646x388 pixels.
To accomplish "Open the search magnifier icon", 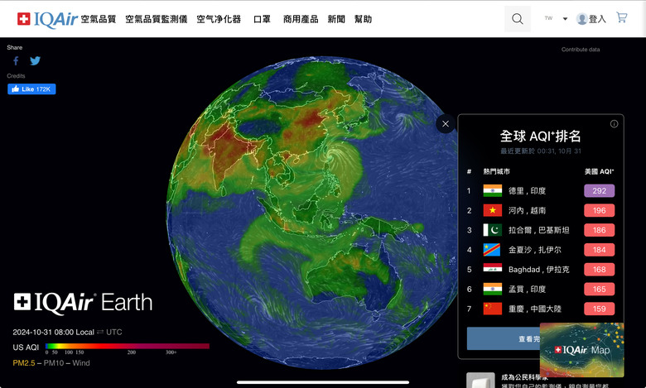I will coord(518,19).
